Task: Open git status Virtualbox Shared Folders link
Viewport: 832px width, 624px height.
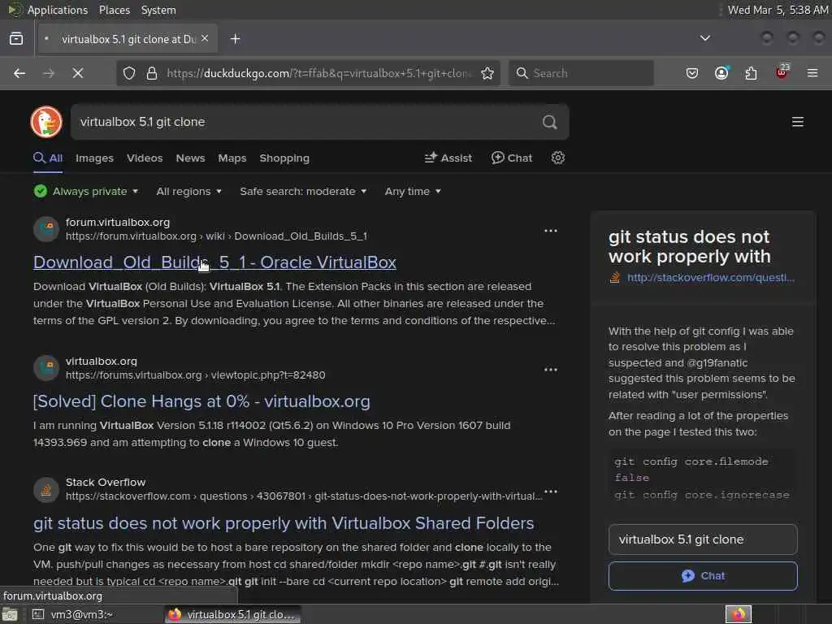Action: coord(284,523)
